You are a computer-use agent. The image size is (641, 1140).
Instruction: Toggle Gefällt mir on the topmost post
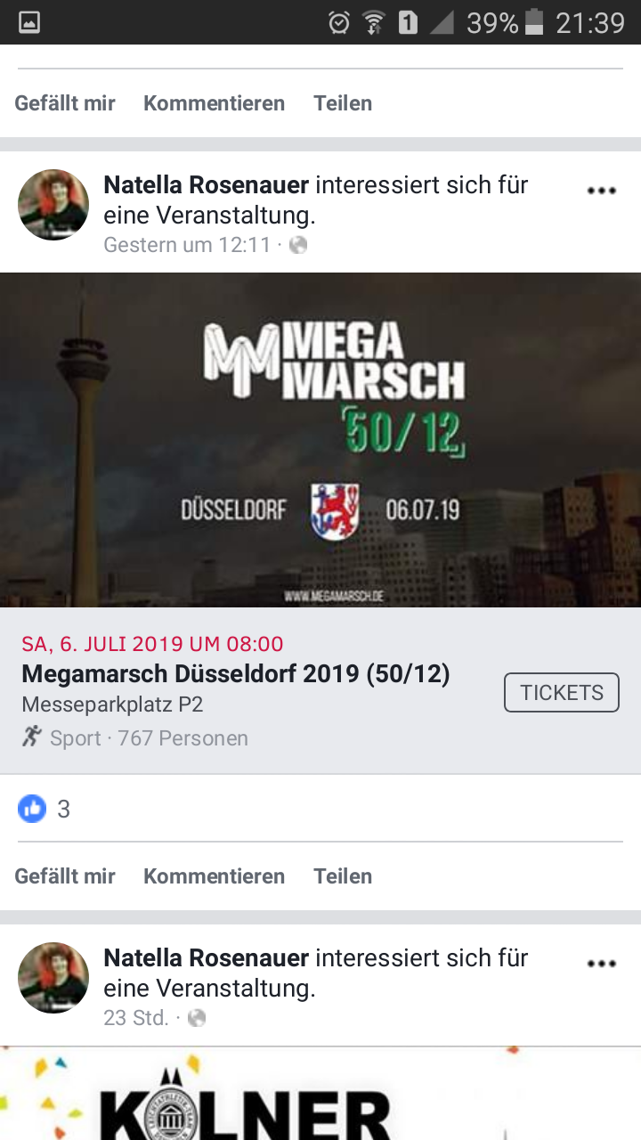pyautogui.click(x=65, y=103)
